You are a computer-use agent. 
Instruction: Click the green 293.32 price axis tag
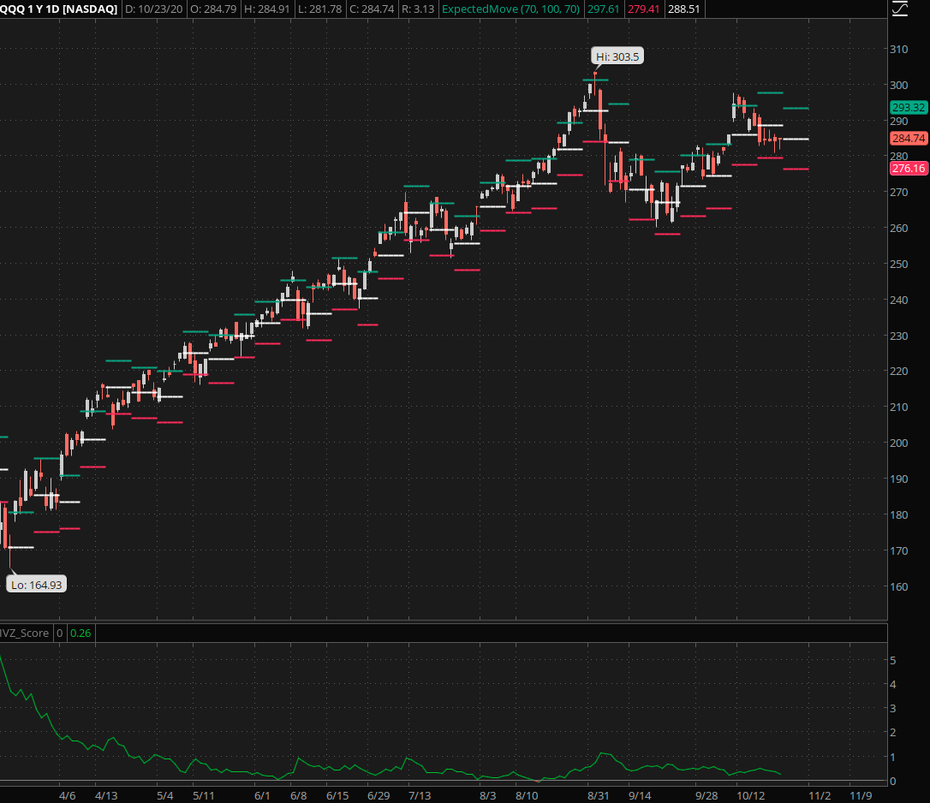click(909, 107)
